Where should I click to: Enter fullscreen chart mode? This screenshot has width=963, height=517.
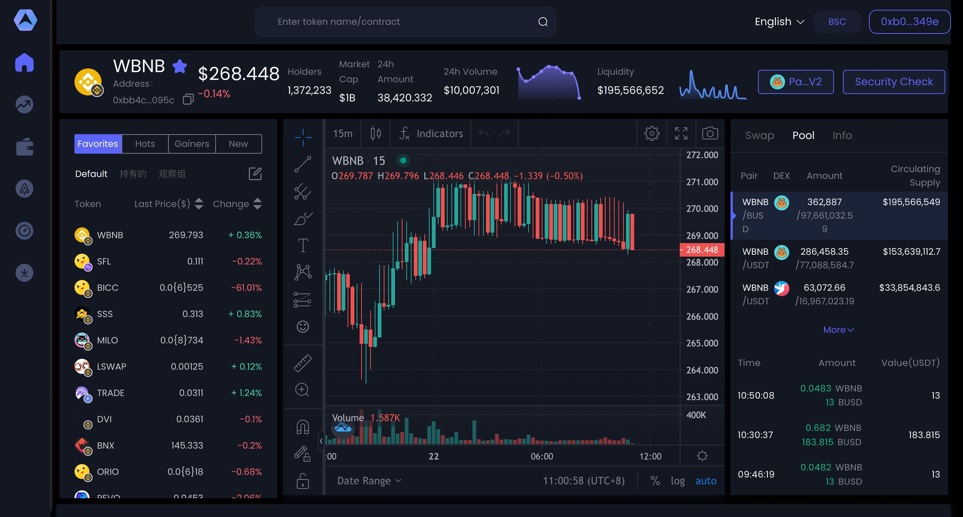tap(681, 133)
